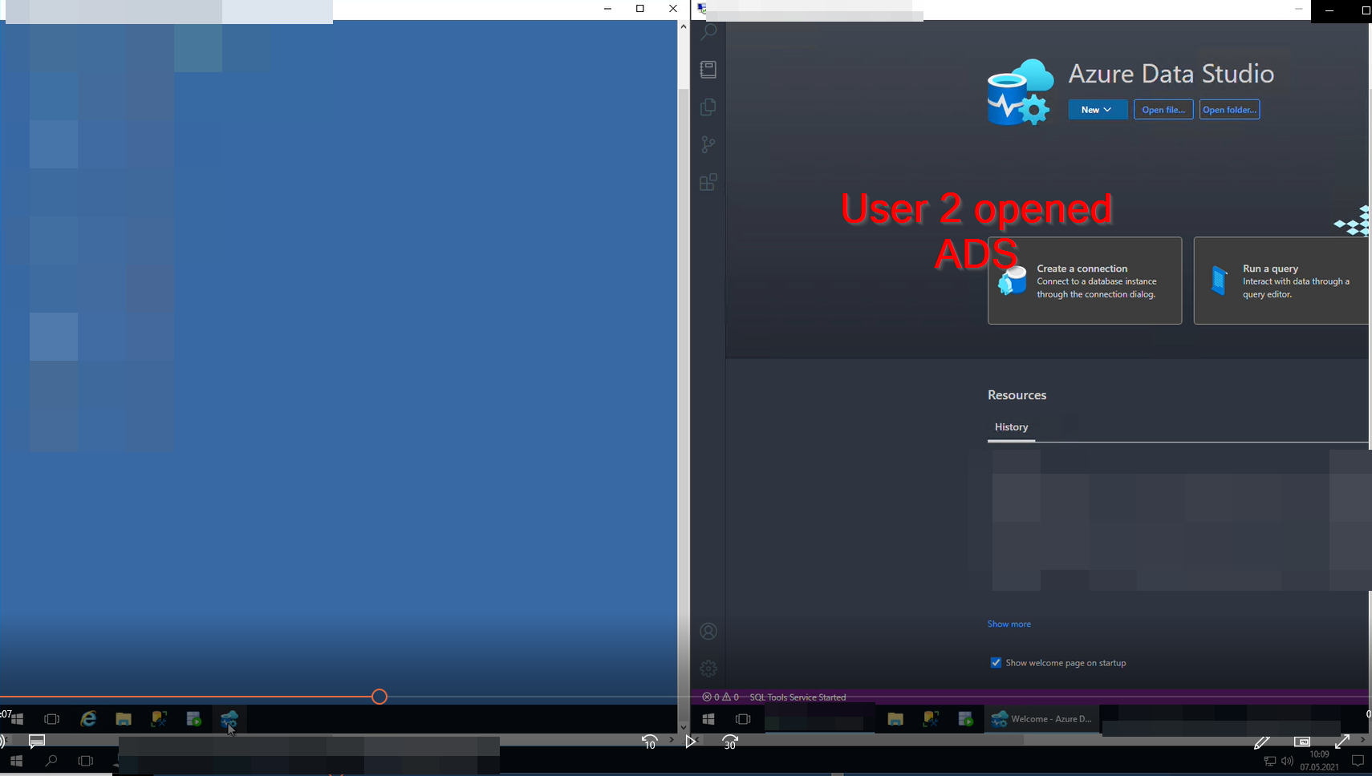This screenshot has height=776, width=1372.
Task: Click the Open file... button
Action: pyautogui.click(x=1163, y=110)
